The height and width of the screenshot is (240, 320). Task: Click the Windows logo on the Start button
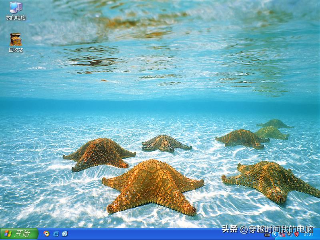[x=8, y=234]
